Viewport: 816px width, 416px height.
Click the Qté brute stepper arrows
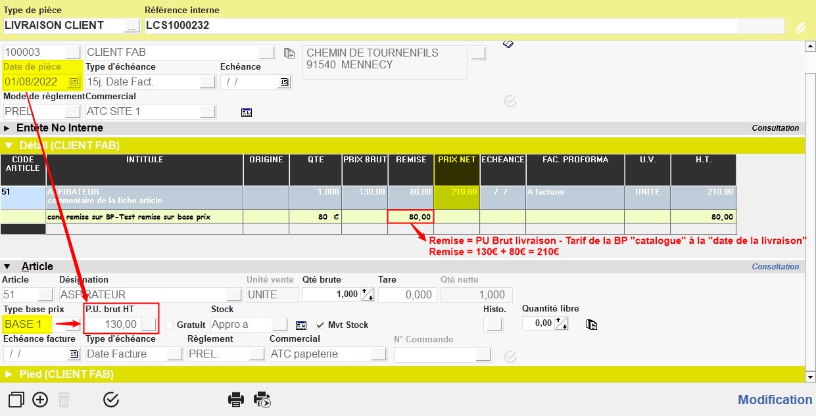(368, 295)
